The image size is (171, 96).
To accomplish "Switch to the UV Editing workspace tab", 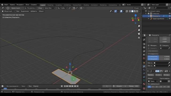I will point(67,5).
